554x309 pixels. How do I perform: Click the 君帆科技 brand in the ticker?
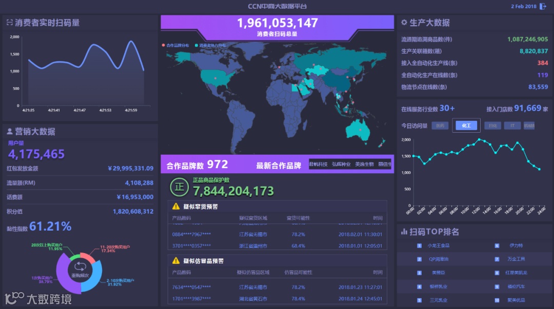click(x=319, y=164)
